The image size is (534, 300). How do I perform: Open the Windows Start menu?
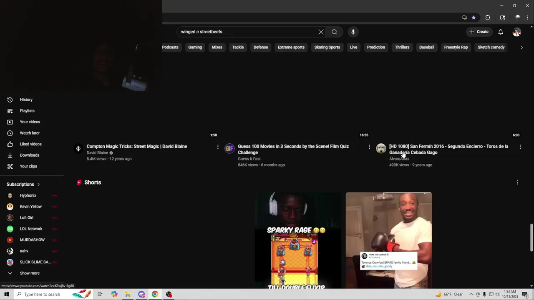coord(7,294)
